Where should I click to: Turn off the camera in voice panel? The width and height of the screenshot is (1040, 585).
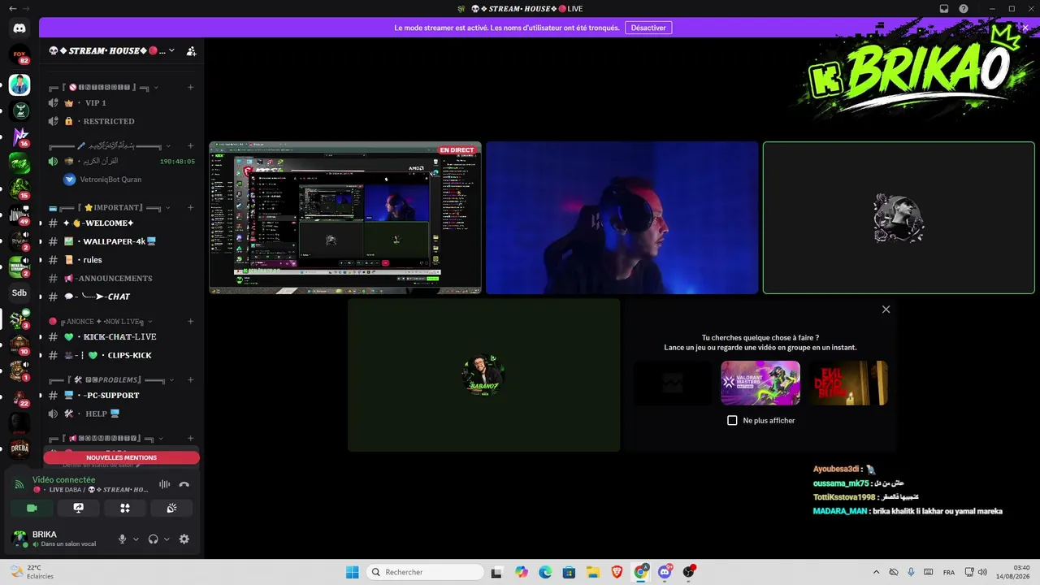click(x=32, y=508)
